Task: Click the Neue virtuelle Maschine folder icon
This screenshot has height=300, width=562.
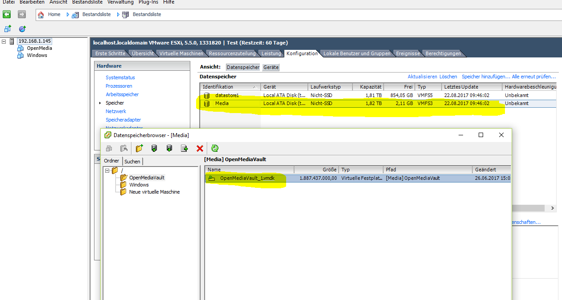Action: point(123,192)
